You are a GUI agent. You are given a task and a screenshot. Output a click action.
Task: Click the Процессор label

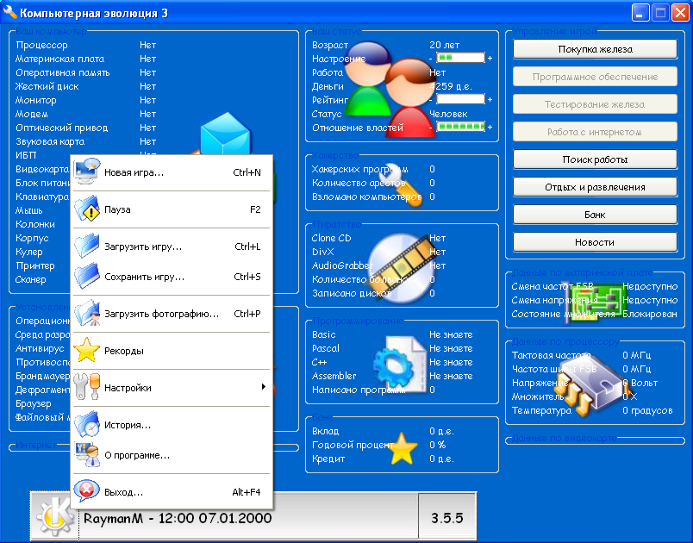(41, 45)
